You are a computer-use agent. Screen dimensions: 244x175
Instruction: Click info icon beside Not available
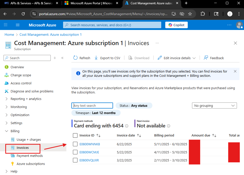point(169,126)
